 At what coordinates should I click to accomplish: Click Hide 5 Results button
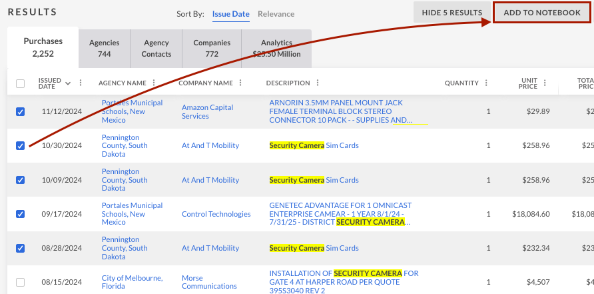451,13
